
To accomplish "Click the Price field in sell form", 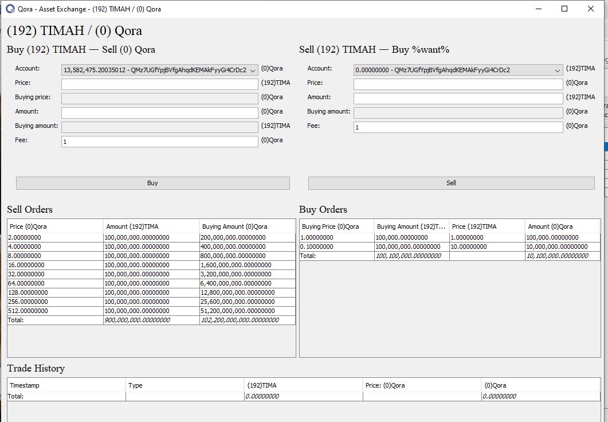I will [x=458, y=84].
